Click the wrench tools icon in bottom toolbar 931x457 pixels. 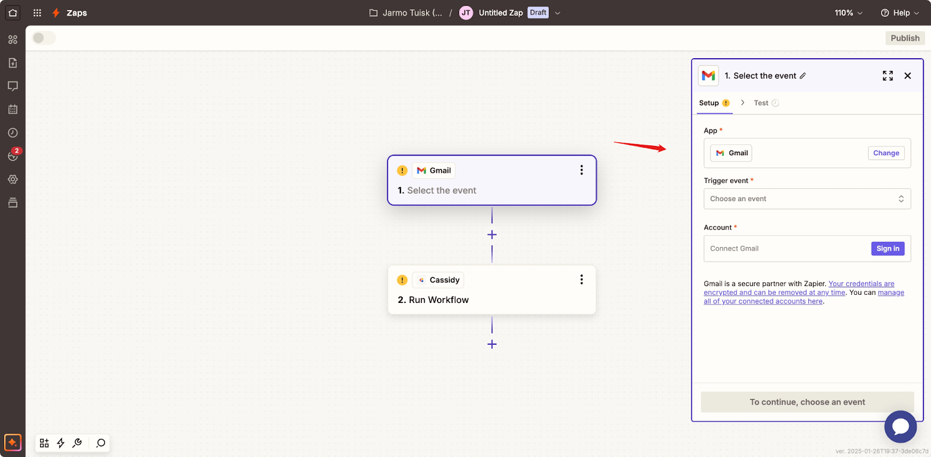pos(77,443)
